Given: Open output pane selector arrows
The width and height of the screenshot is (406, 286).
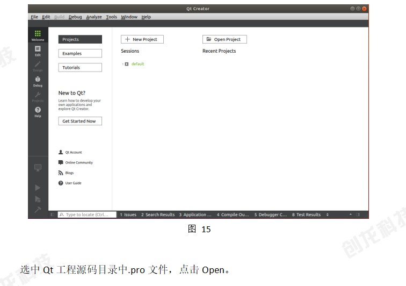Looking at the screenshot, I should 327,215.
